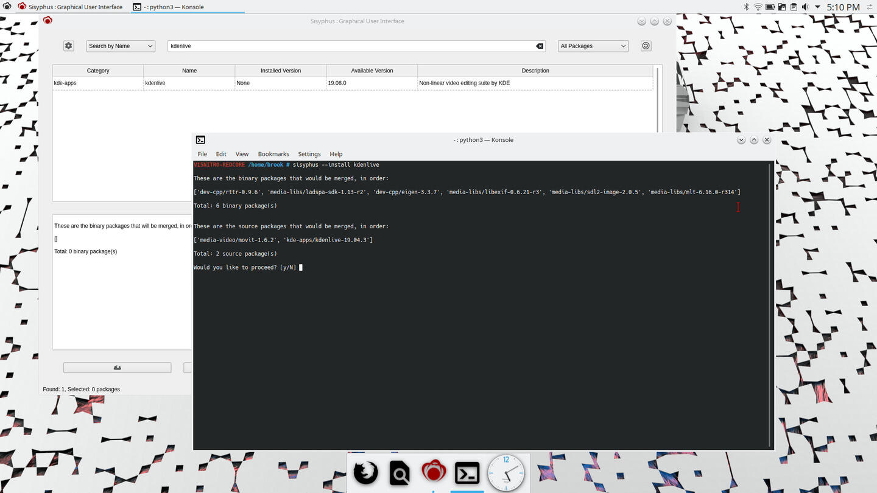This screenshot has width=877, height=493.
Task: Click the Sisyphus logo in its title bar
Action: tap(48, 21)
